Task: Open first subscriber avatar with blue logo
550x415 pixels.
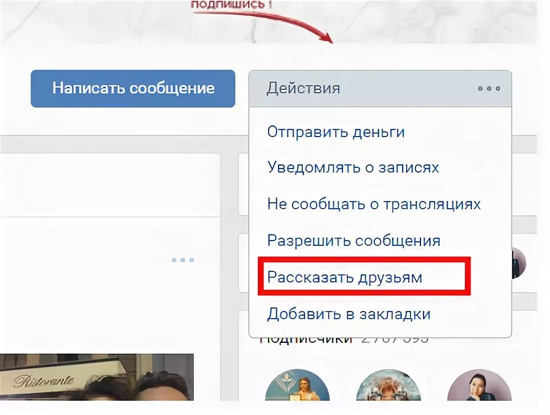Action: (x=297, y=385)
